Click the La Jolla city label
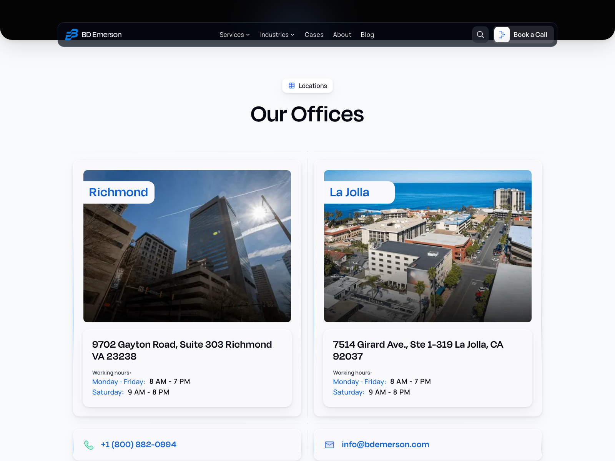The height and width of the screenshot is (461, 615). click(x=349, y=192)
